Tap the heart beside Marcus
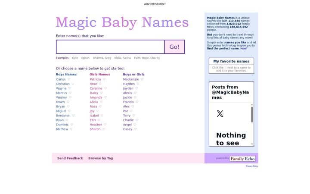Viewport: 310px width, 194px height. coord(70,93)
